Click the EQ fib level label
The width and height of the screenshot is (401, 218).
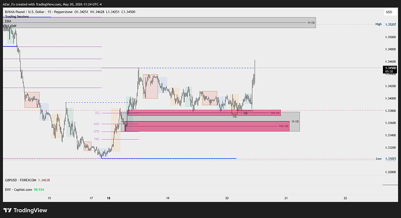pos(98,113)
